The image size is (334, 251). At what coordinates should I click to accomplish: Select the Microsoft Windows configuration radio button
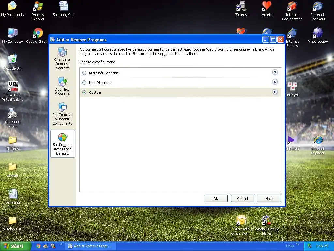pos(84,73)
